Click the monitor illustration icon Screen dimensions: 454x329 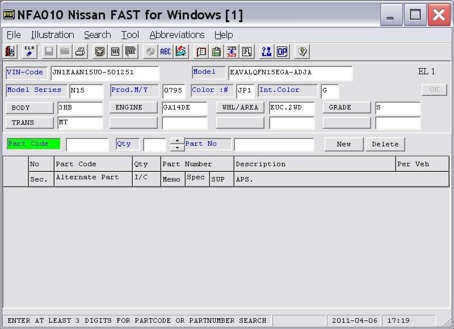click(100, 52)
